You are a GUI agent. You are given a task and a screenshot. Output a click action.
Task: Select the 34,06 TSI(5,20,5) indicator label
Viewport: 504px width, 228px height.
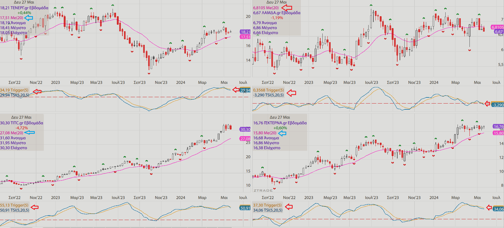pyautogui.click(x=268, y=210)
